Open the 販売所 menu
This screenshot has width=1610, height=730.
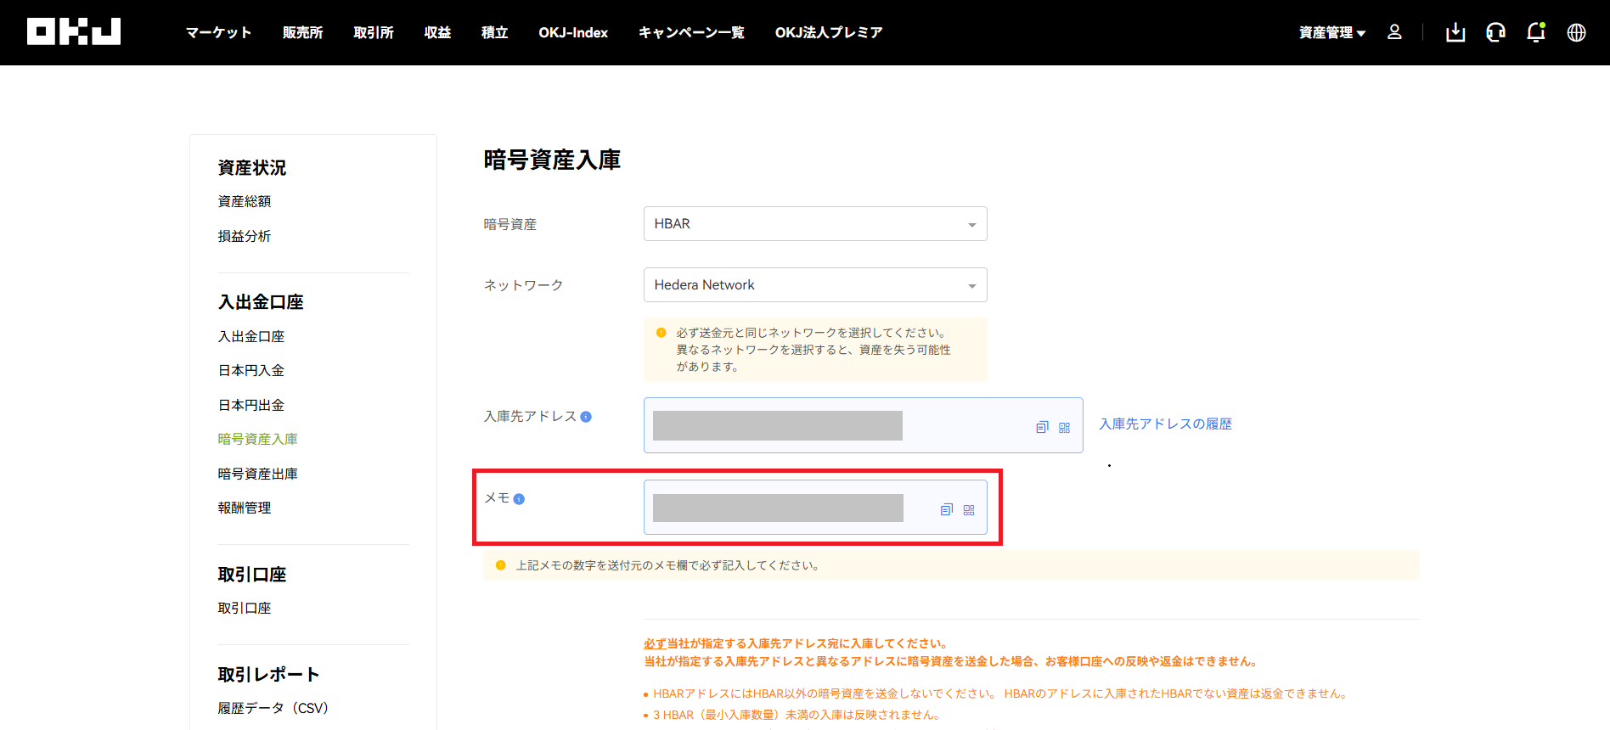coord(303,32)
